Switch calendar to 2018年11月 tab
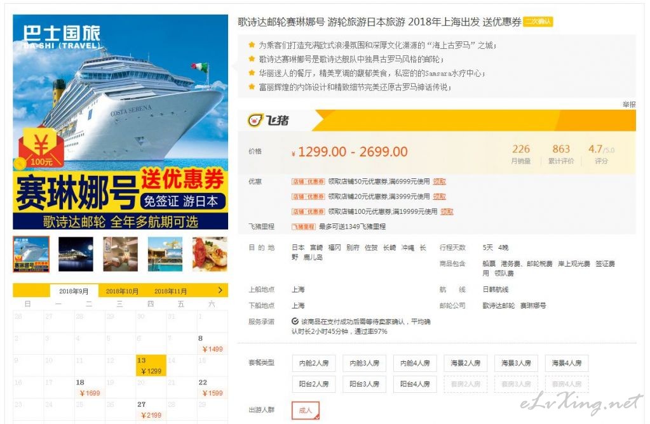Image resolution: width=650 pixels, height=424 pixels. click(170, 291)
